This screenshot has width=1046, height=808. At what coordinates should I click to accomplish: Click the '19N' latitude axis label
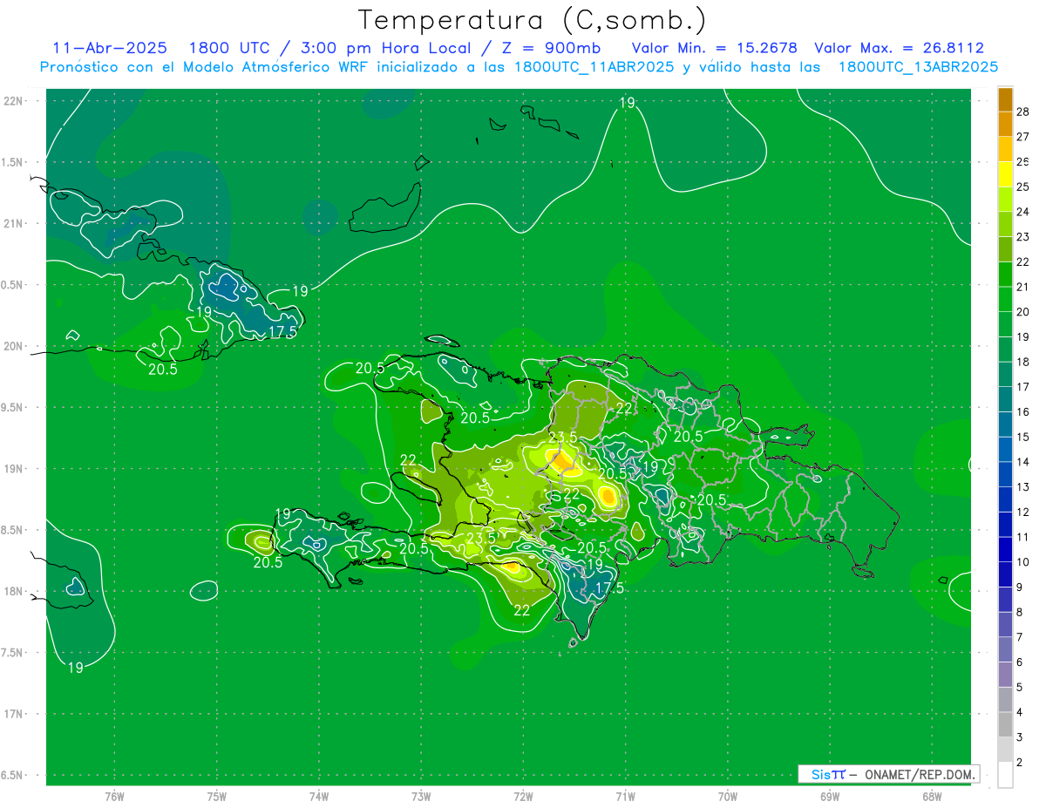coord(13,469)
